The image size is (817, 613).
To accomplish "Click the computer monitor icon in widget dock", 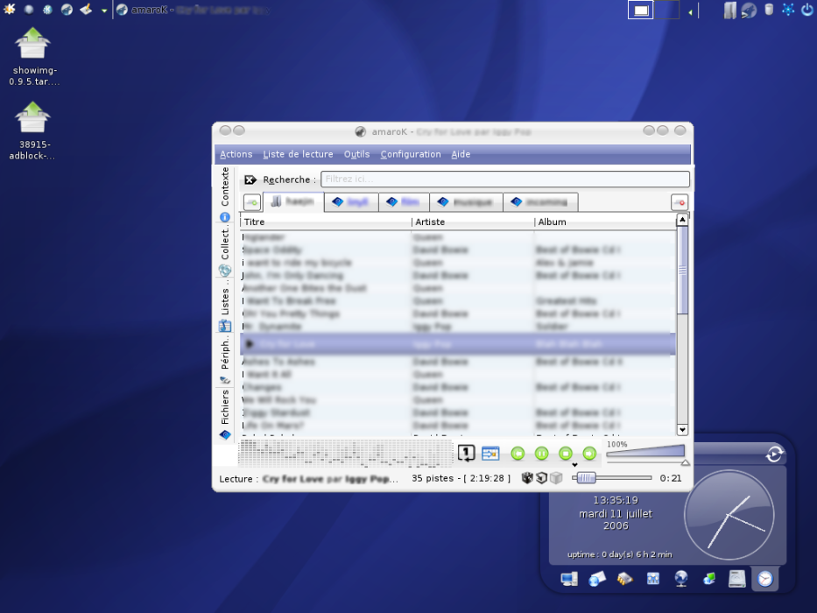I will tap(569, 579).
